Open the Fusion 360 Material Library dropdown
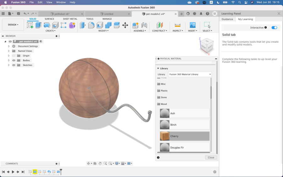This screenshot has height=177, width=283. pos(190,74)
